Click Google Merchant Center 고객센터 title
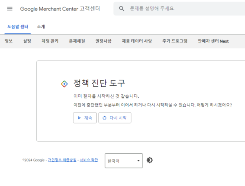This screenshot has height=186, width=245. [60, 9]
